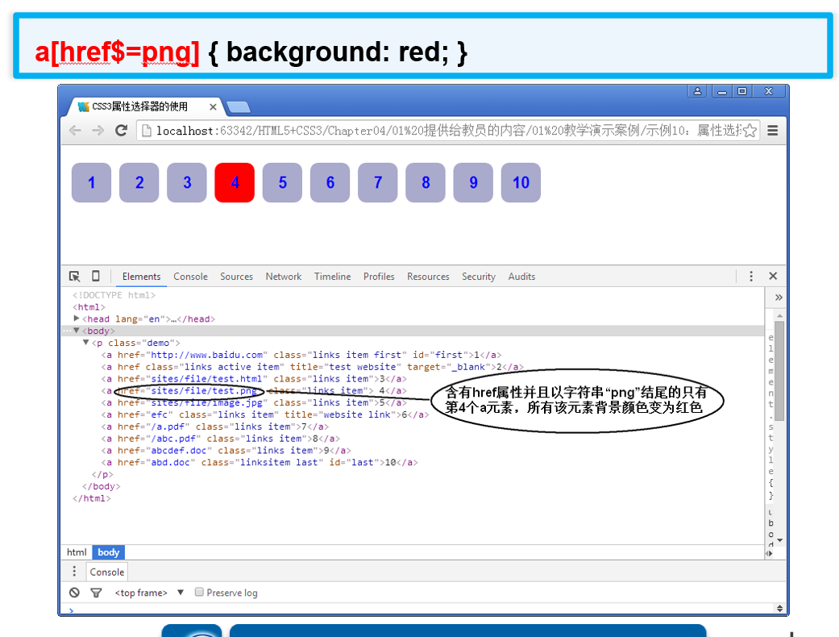Click the browser back arrow
Image resolution: width=839 pixels, height=637 pixels.
[x=75, y=131]
